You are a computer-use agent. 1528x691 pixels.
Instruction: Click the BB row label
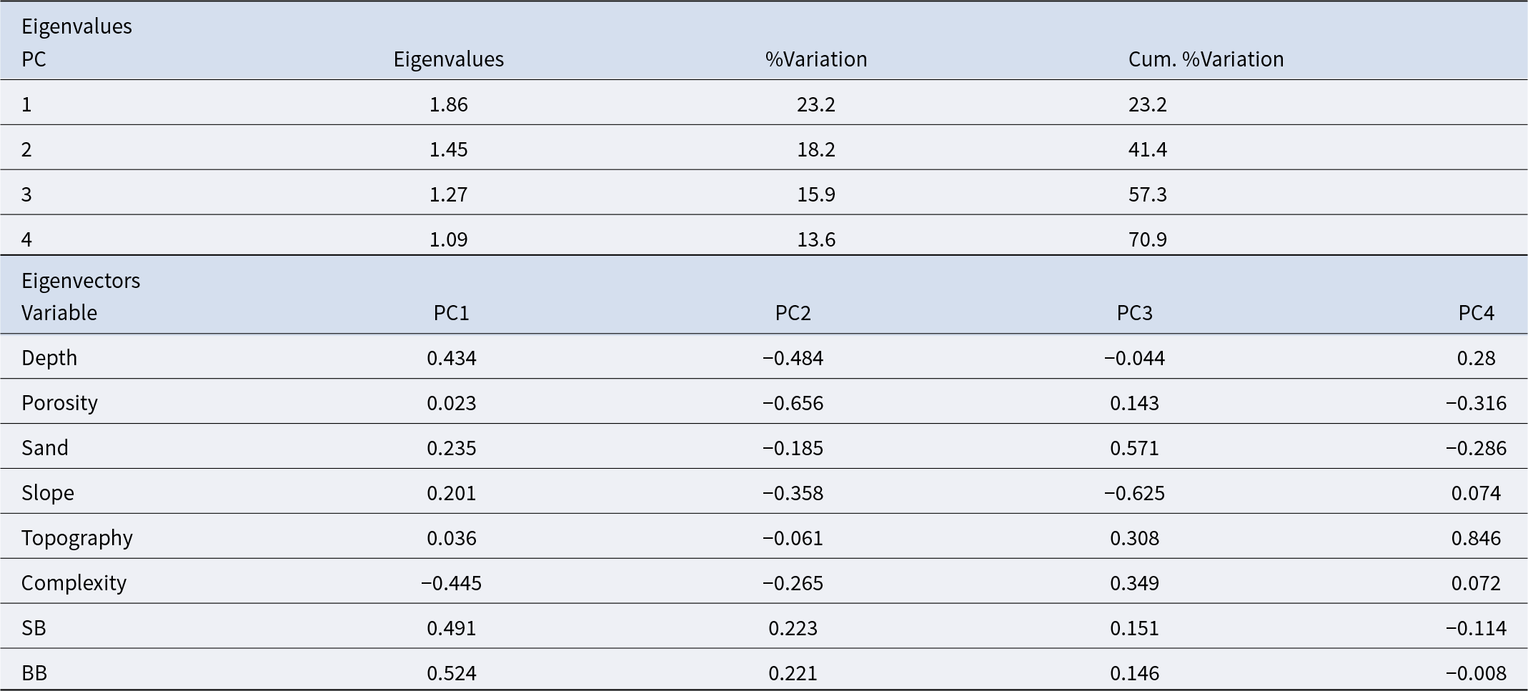click(x=34, y=673)
